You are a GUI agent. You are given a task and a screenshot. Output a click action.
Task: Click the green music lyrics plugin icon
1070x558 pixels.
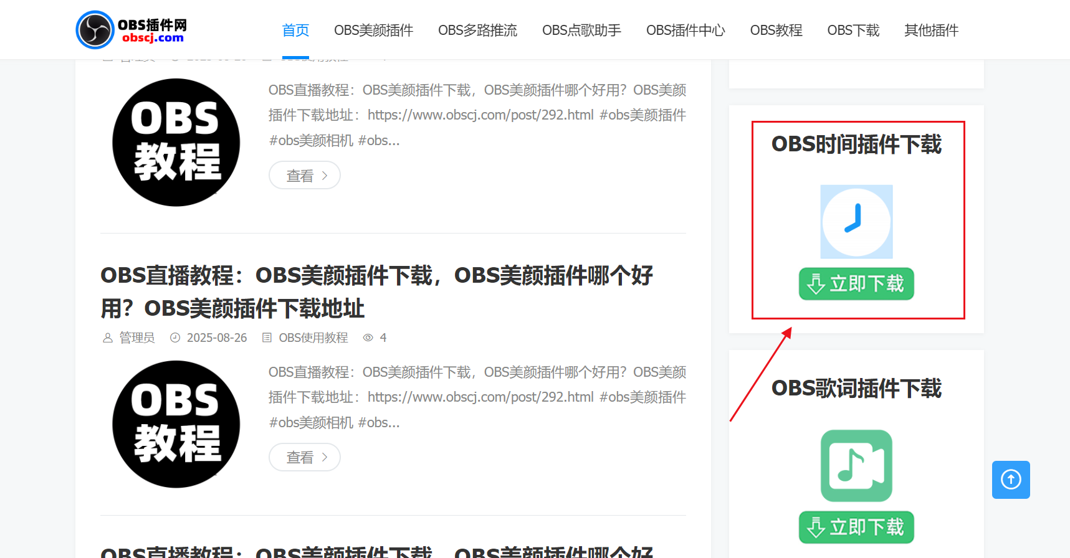[856, 465]
